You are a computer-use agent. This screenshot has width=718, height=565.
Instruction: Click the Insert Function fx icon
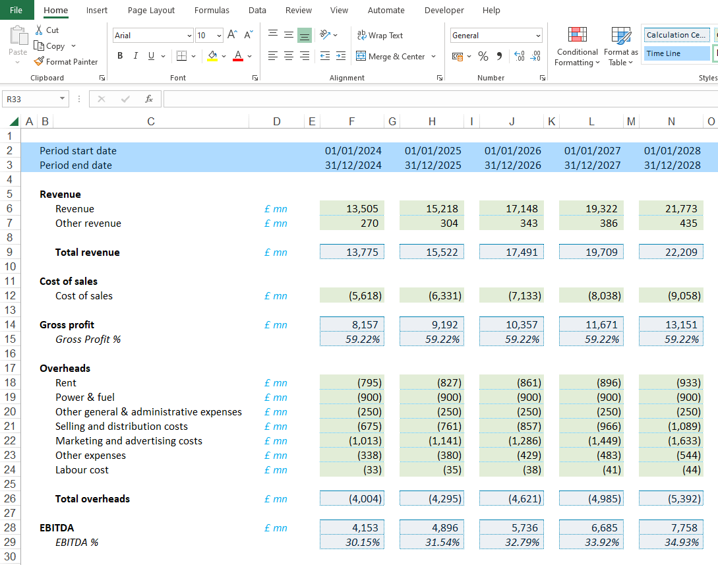click(149, 99)
